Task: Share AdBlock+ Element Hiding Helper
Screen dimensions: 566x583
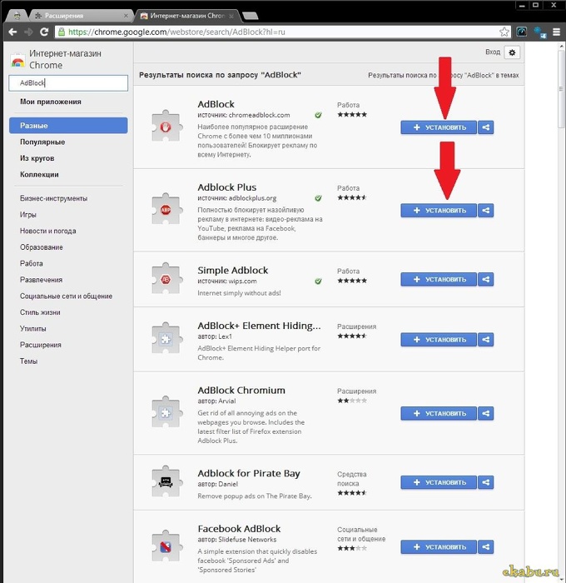Action: (x=486, y=340)
